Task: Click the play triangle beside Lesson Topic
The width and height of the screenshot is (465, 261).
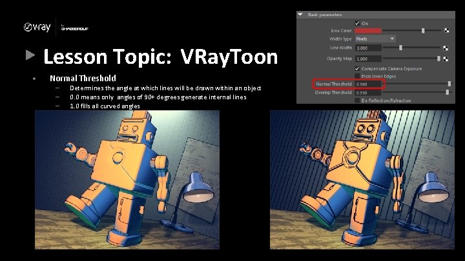Action: click(30, 55)
